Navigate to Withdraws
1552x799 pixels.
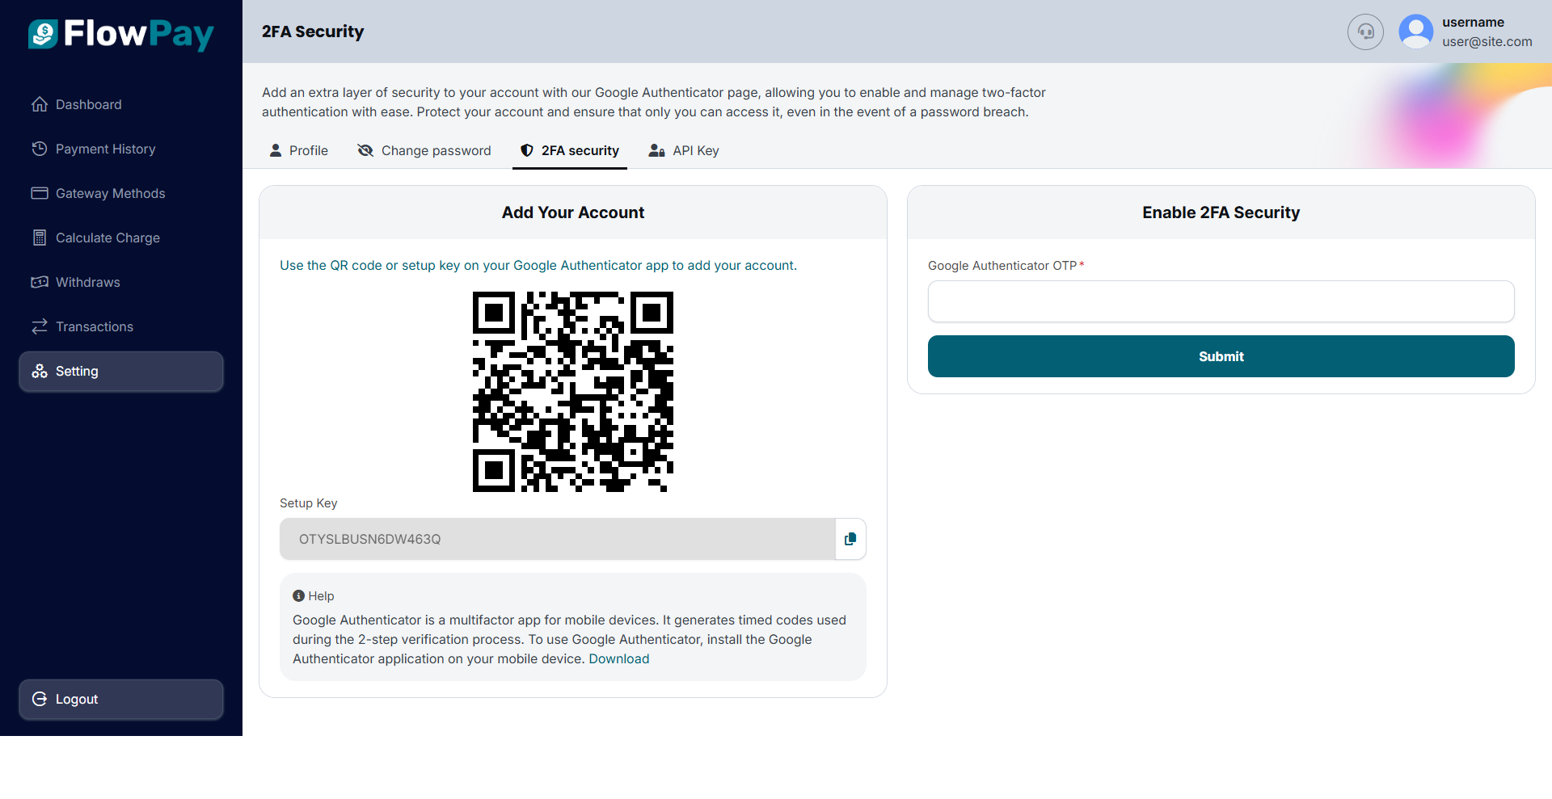pos(87,282)
